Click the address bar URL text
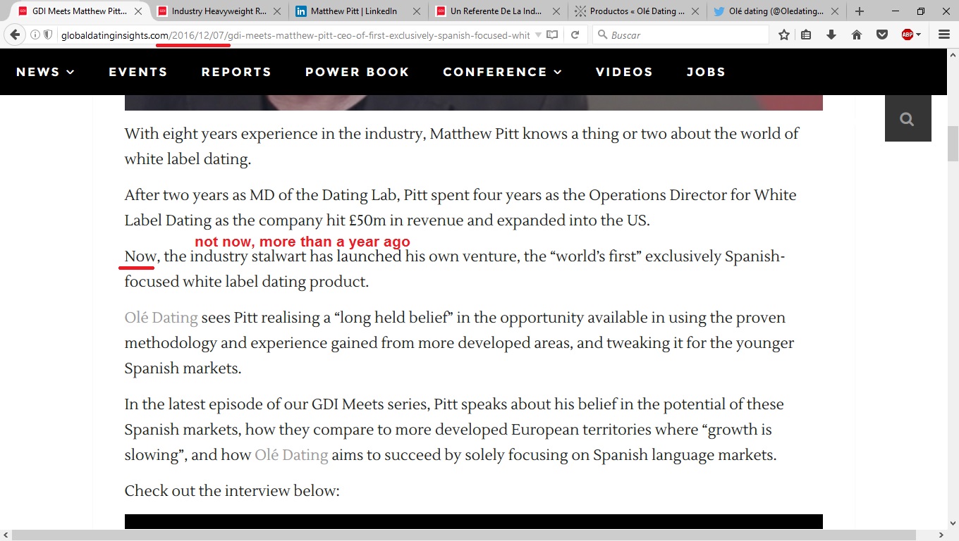 [295, 35]
